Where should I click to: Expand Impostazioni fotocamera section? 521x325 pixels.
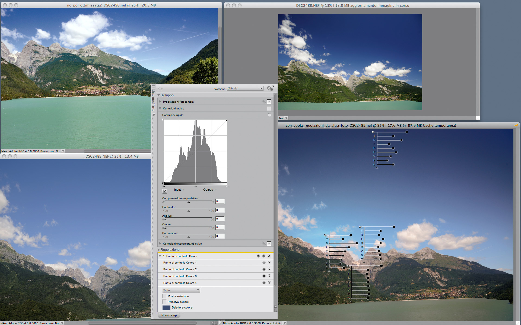click(160, 102)
